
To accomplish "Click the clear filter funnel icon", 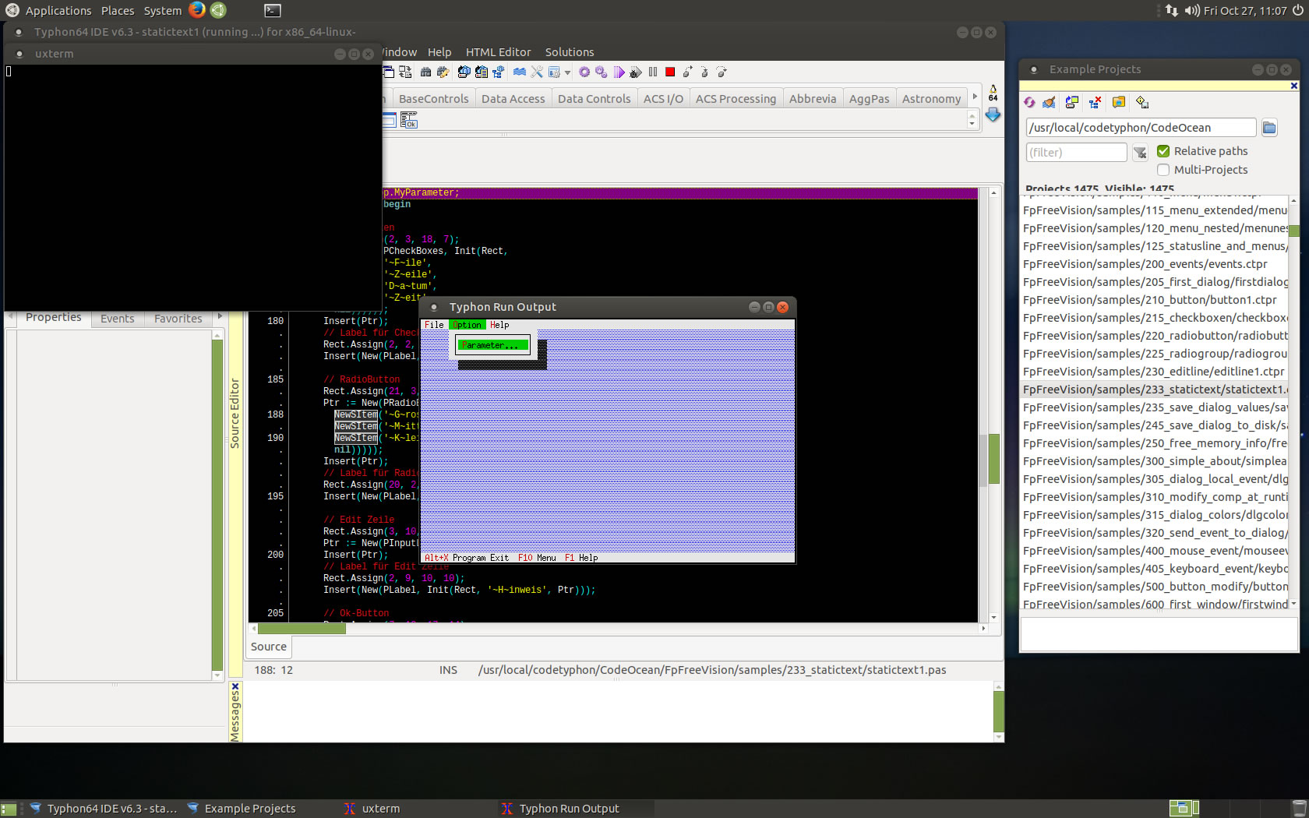I will [1140, 153].
